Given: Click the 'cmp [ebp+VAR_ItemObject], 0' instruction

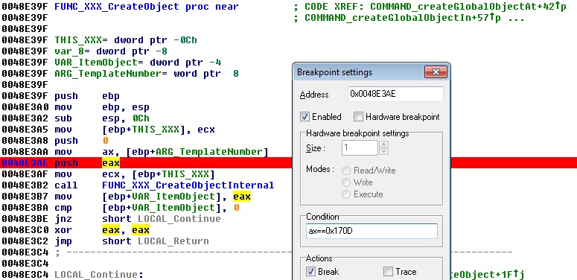Looking at the screenshot, I should [x=147, y=208].
